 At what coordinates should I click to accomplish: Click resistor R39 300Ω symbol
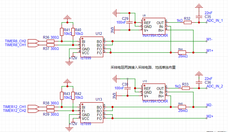[50, 111]
